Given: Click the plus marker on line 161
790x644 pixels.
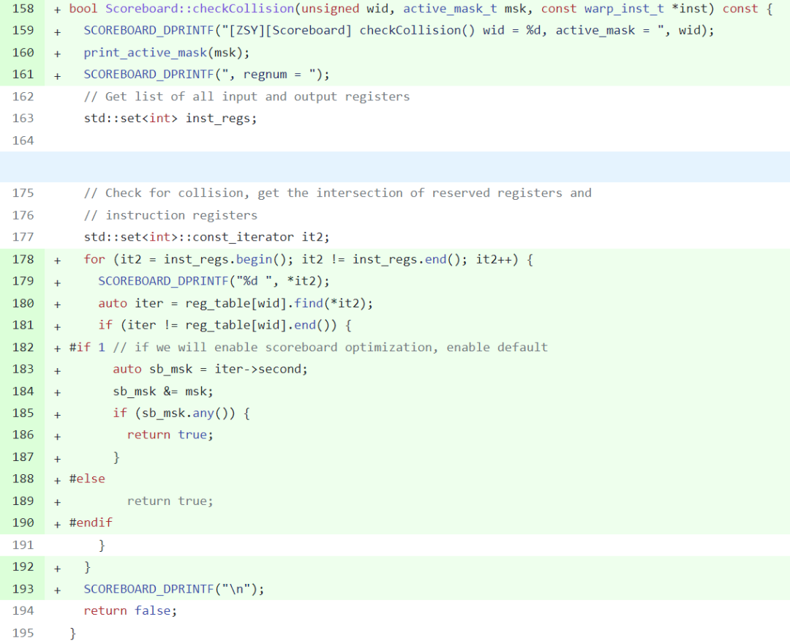Looking at the screenshot, I should point(57,75).
